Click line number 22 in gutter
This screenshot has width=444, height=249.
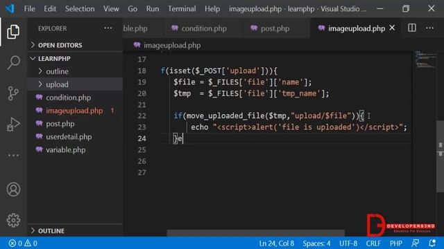tap(142, 116)
